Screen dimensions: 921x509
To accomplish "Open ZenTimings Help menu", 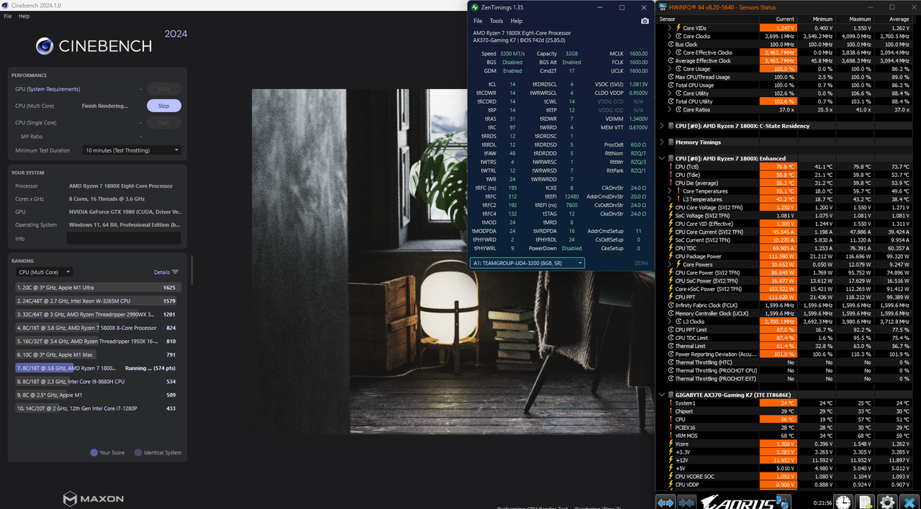I will 517,21.
